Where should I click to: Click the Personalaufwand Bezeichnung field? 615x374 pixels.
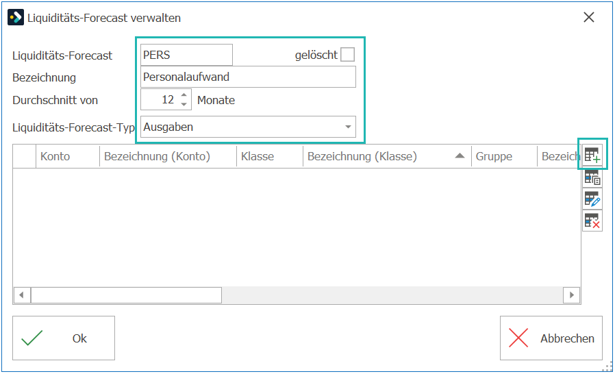point(248,77)
